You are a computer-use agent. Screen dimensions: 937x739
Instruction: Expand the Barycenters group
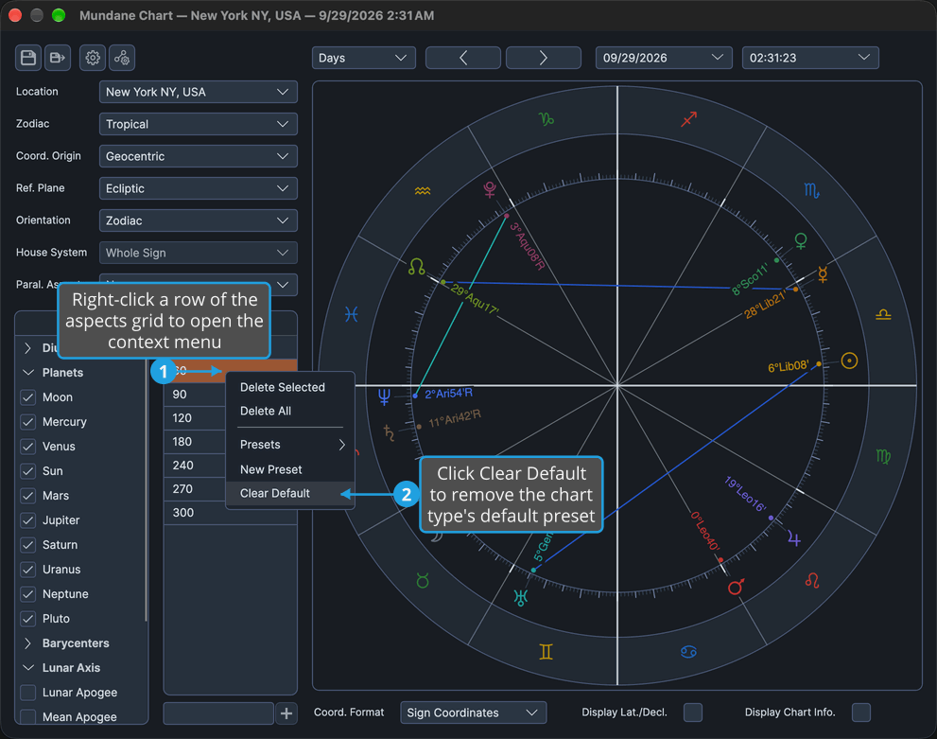(28, 643)
